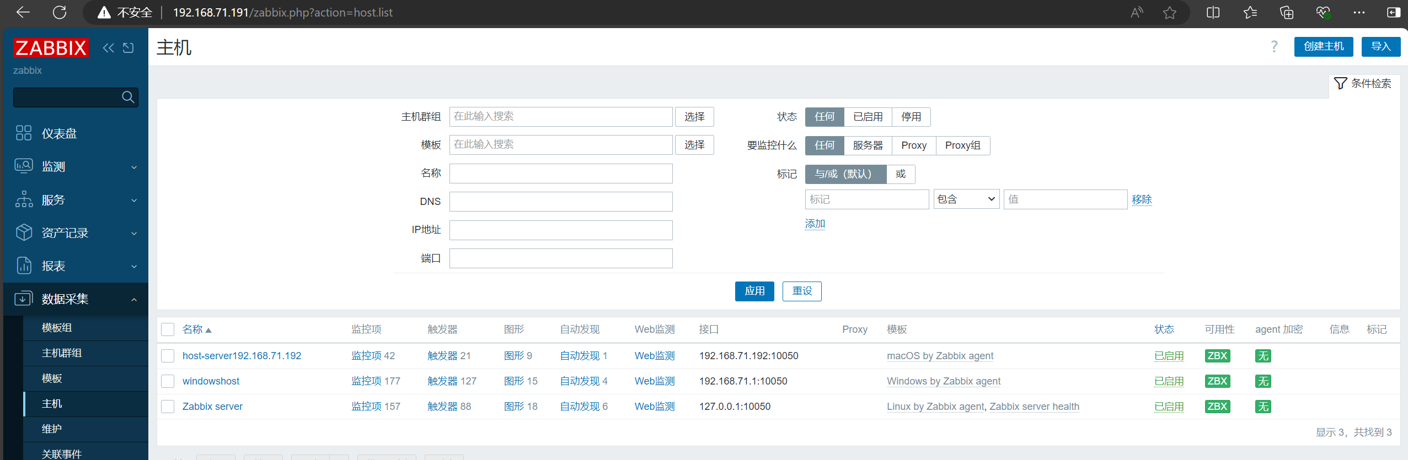Sort hosts by 状态 column header
Viewport: 1408px width, 460px height.
1164,329
